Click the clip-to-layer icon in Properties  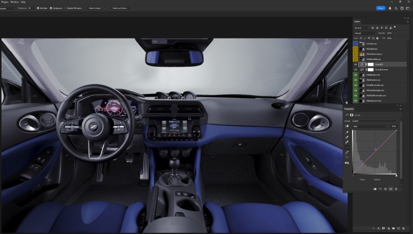(x=375, y=189)
